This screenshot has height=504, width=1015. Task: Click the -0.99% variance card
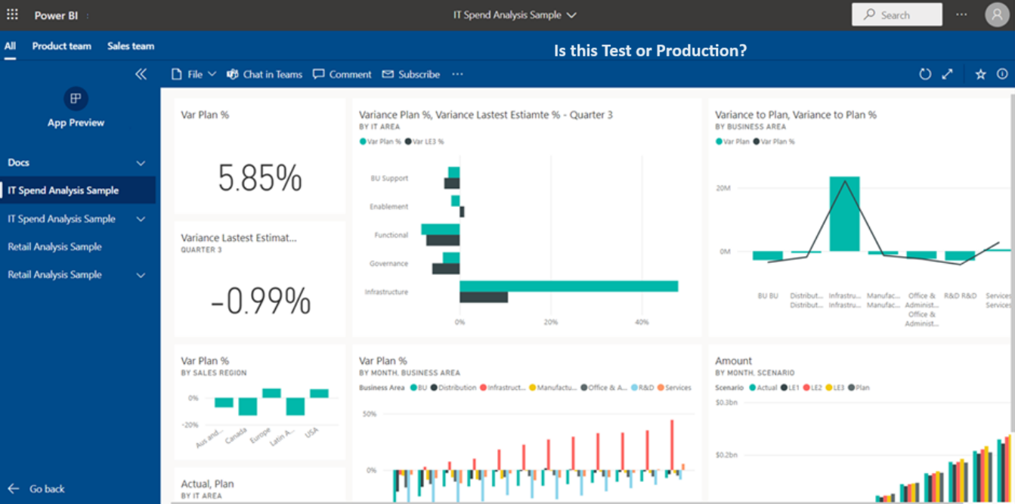point(260,280)
